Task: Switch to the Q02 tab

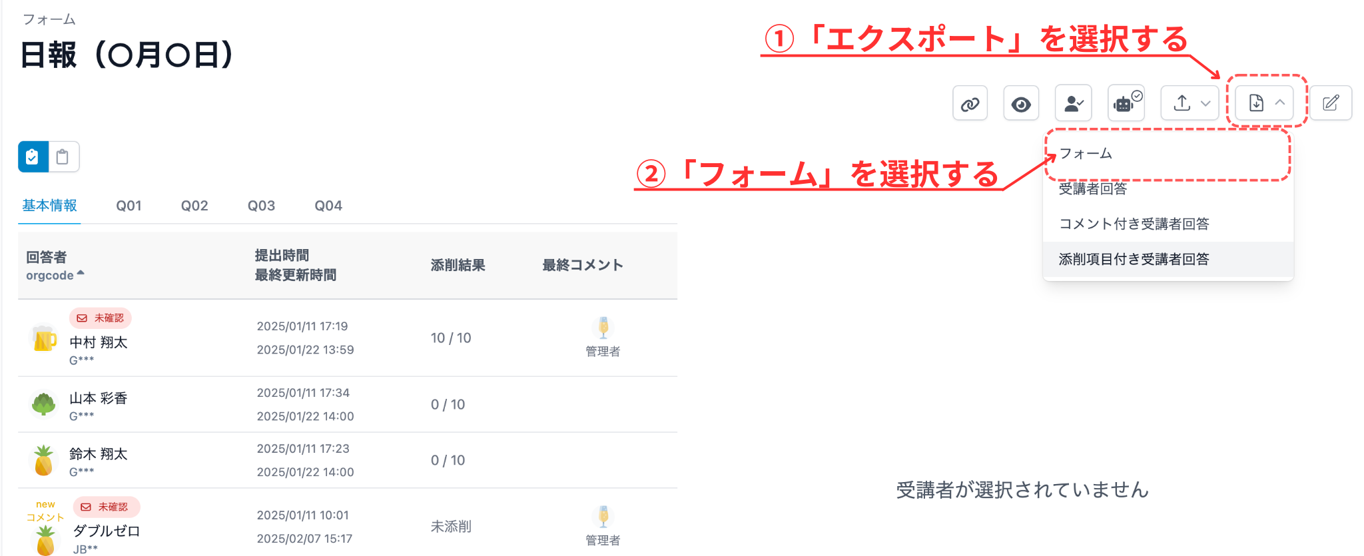Action: [x=194, y=205]
